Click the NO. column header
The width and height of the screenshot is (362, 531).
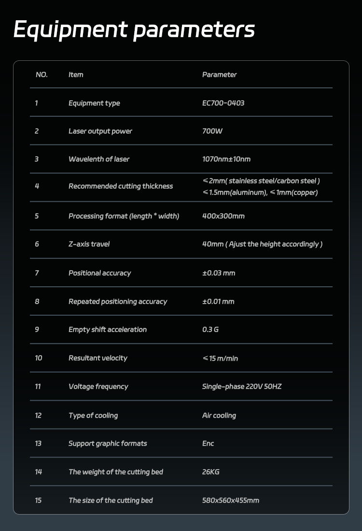[x=42, y=74]
